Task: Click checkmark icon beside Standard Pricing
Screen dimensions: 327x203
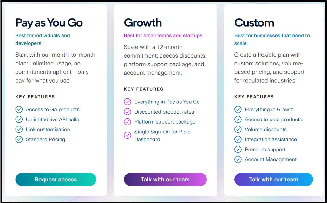Action: click(19, 139)
